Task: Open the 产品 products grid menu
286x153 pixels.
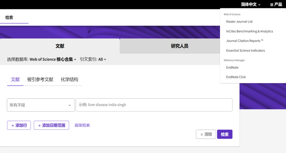Action: tap(276, 4)
